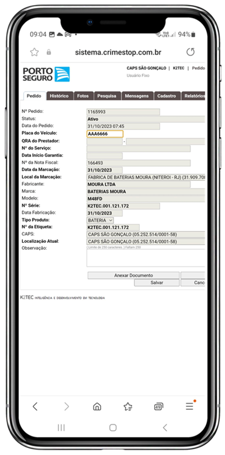Click the Marca field BATERIAS MOURA
Image resolution: width=225 pixels, height=455 pixels.
click(x=146, y=192)
